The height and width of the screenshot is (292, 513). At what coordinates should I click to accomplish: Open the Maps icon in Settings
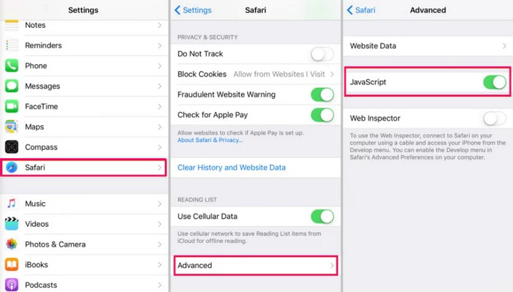[12, 127]
